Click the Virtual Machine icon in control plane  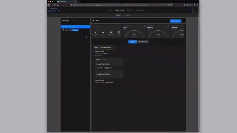[x=99, y=74]
